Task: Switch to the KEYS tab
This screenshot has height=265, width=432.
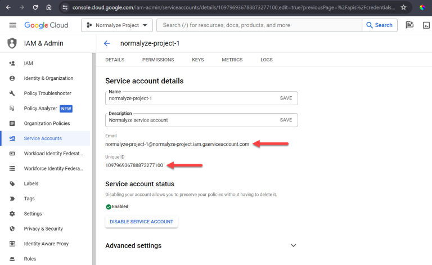Action: click(197, 60)
